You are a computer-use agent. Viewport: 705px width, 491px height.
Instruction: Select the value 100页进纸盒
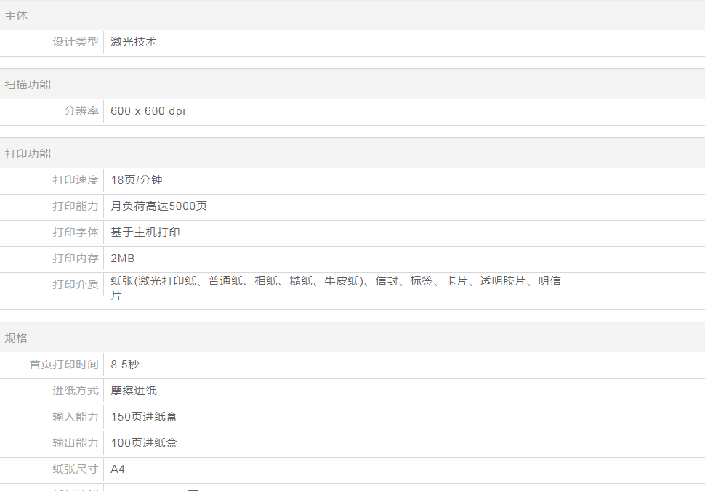coord(144,443)
